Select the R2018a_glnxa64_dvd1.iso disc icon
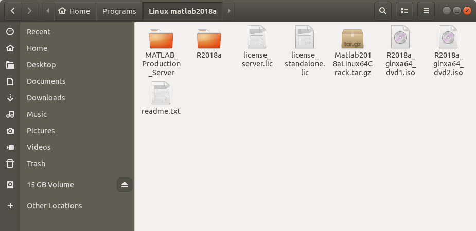 click(x=400, y=37)
